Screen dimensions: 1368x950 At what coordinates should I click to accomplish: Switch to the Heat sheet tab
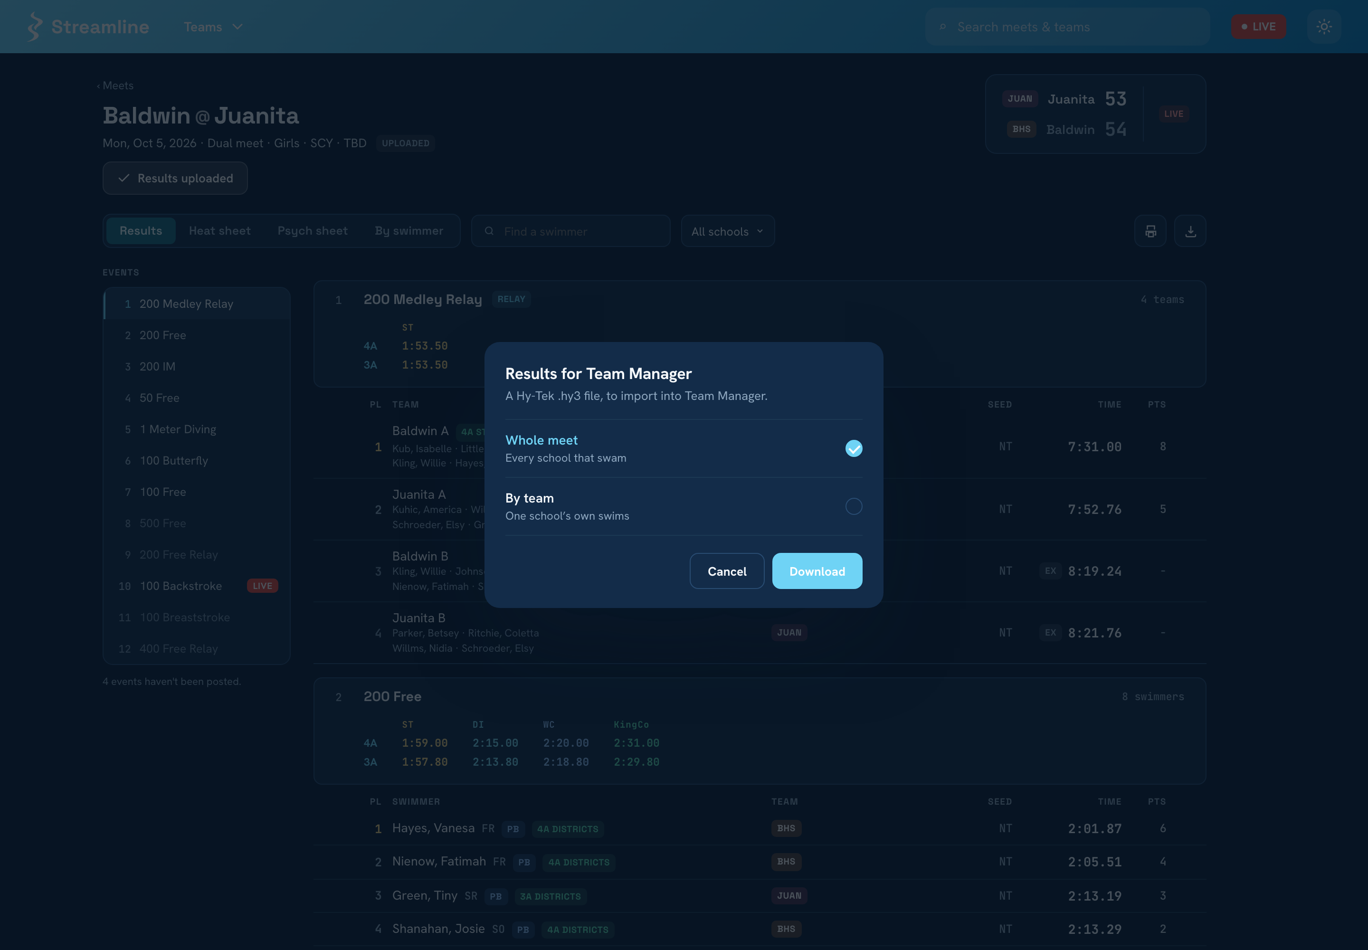pyautogui.click(x=219, y=230)
